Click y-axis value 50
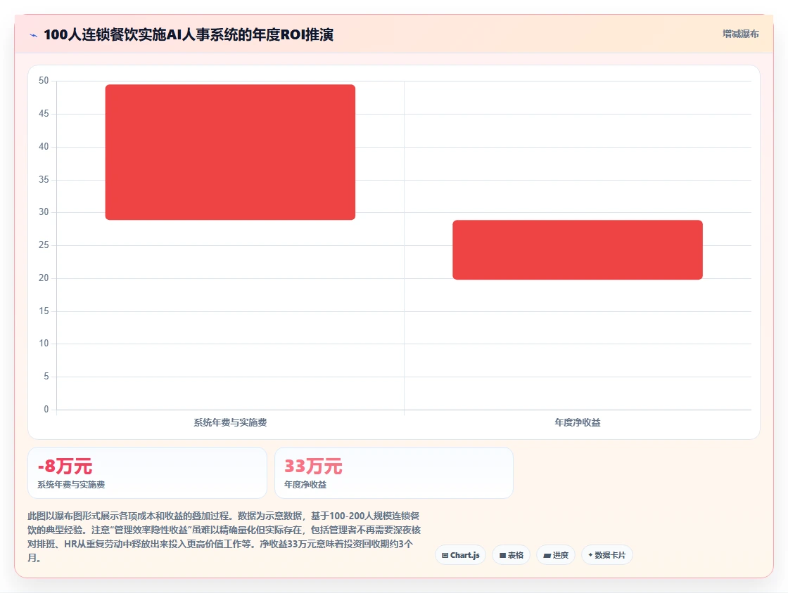This screenshot has height=593, width=788. (44, 80)
